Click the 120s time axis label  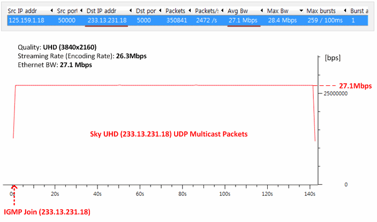coord(267,194)
